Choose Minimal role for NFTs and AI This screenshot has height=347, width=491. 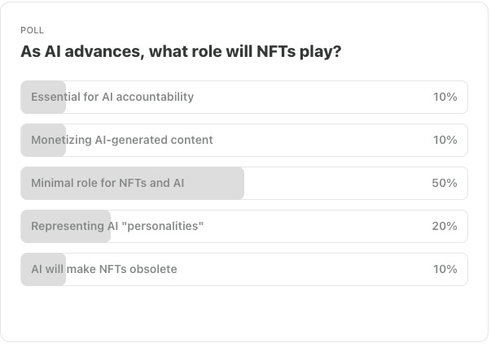(x=244, y=183)
